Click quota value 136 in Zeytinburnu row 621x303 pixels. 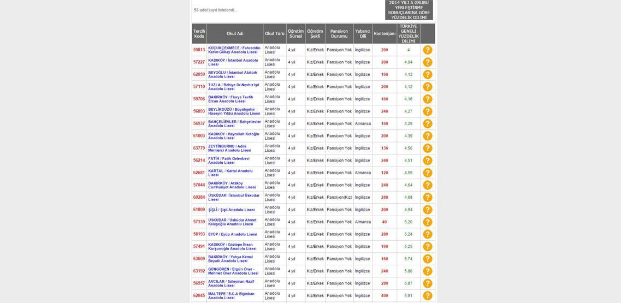point(385,148)
